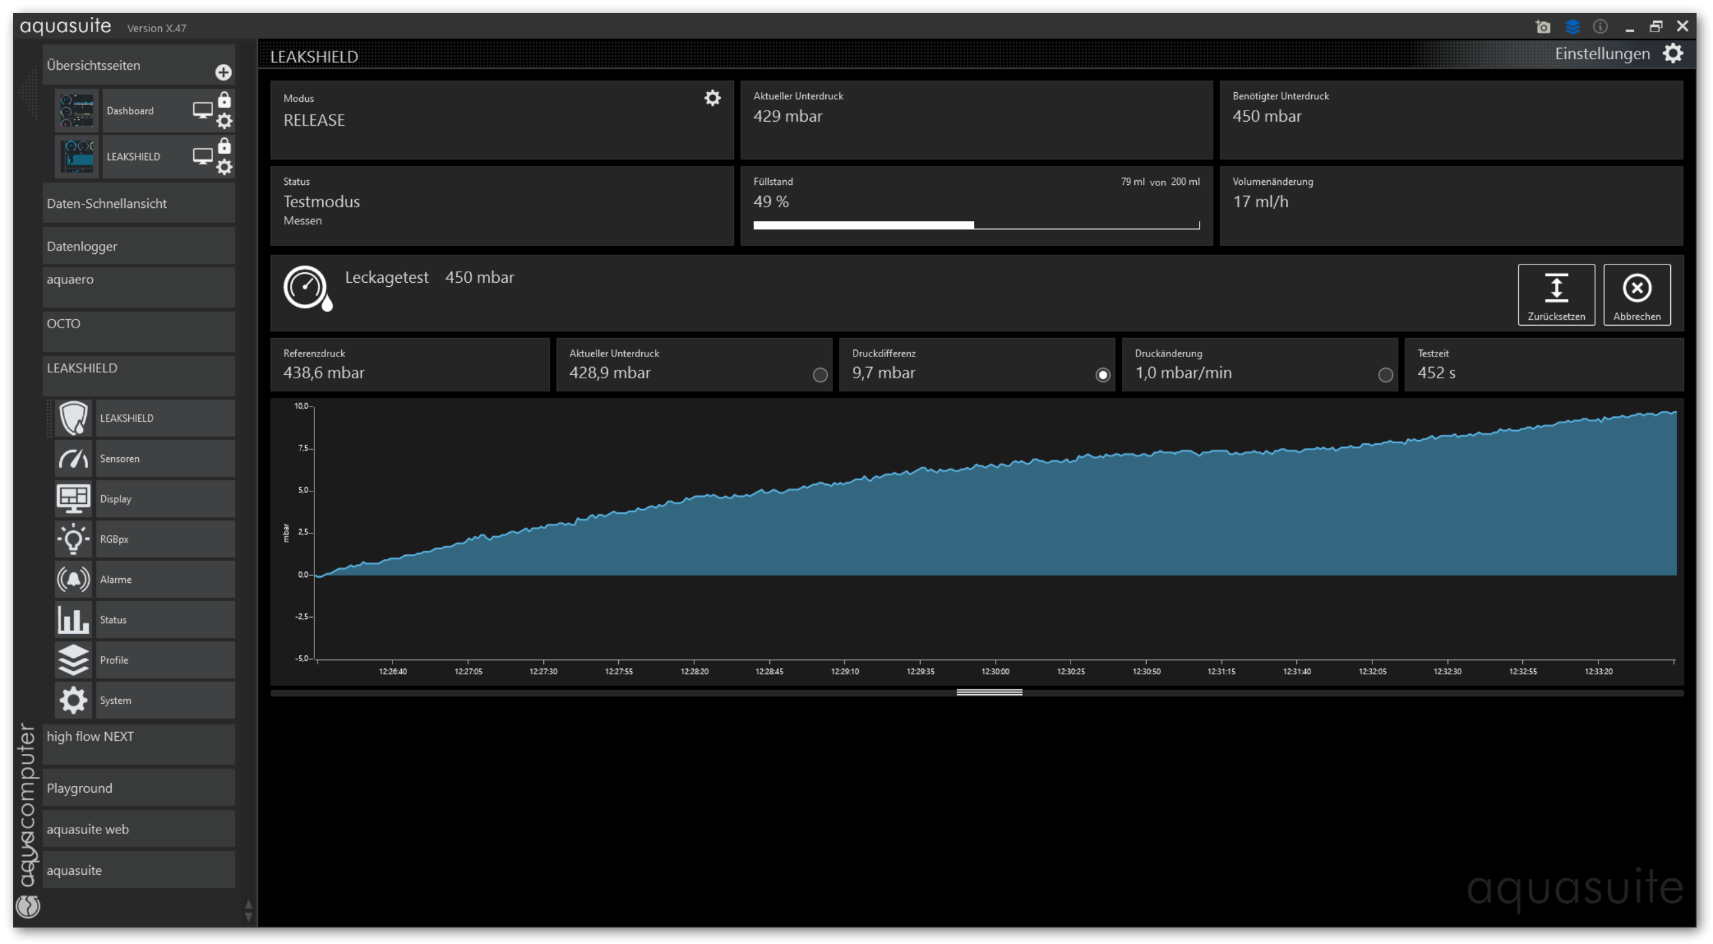Open the Sensoren gauge icon

click(x=73, y=459)
